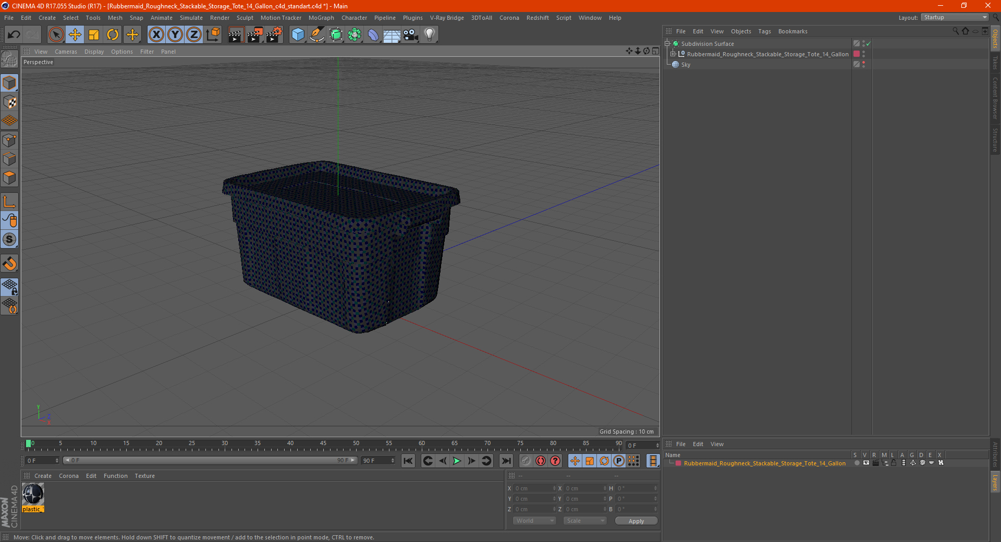
Task: Click the X position input field
Action: tap(534, 488)
